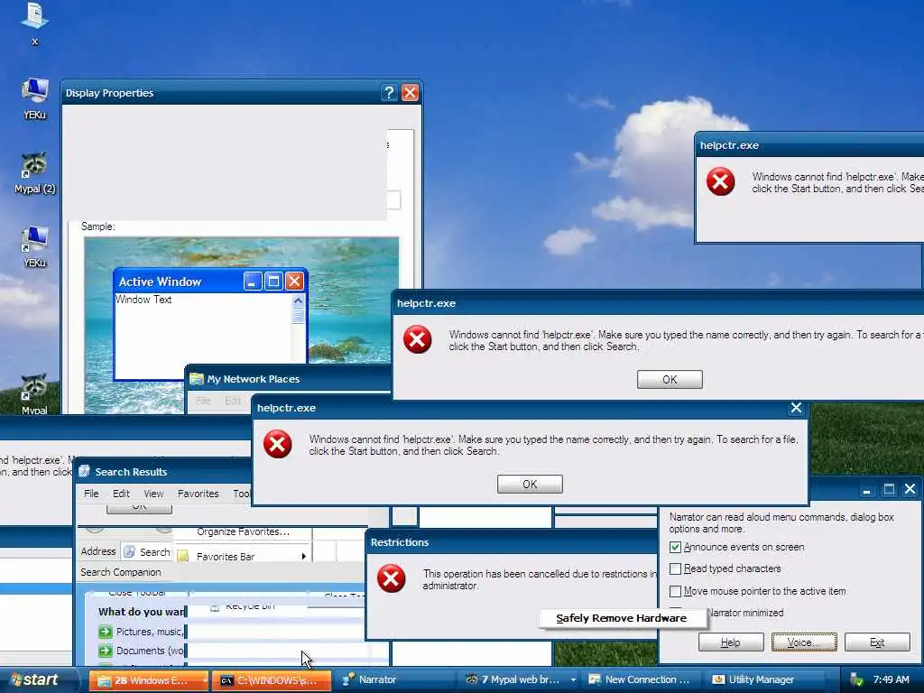Open the File menu in My Network Places
This screenshot has height=693, width=924.
(x=203, y=401)
